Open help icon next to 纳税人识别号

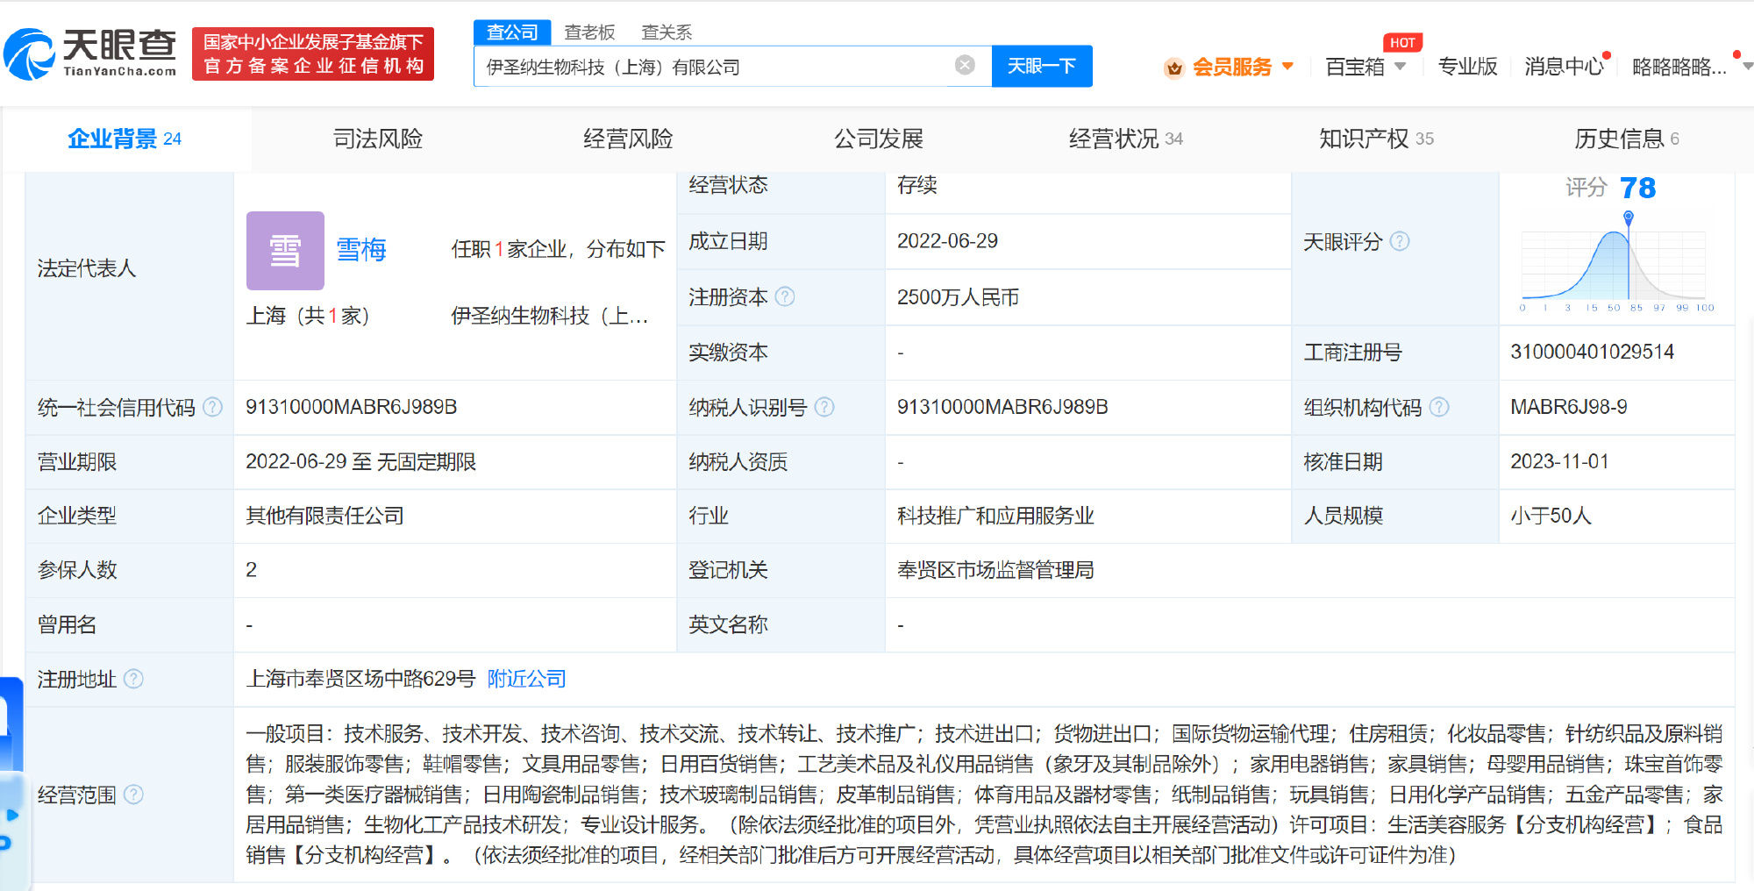tap(824, 407)
